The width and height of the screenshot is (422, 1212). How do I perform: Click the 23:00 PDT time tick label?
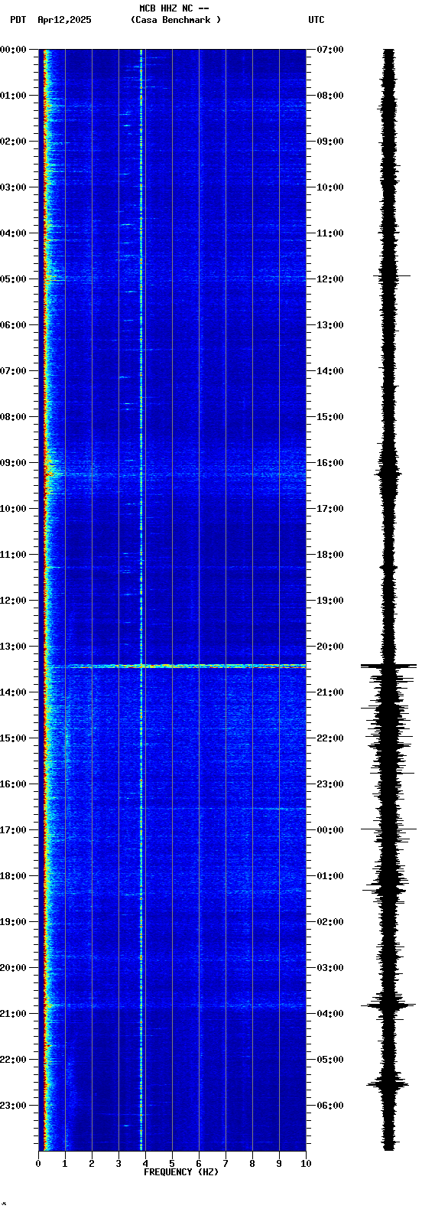[x=13, y=1106]
